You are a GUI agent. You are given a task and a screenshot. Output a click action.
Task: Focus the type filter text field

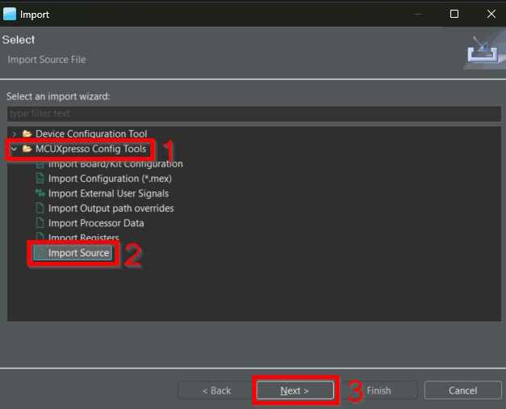click(253, 114)
